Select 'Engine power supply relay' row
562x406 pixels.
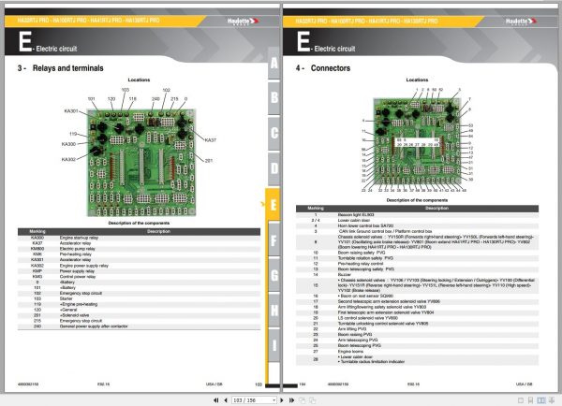pyautogui.click(x=139, y=266)
